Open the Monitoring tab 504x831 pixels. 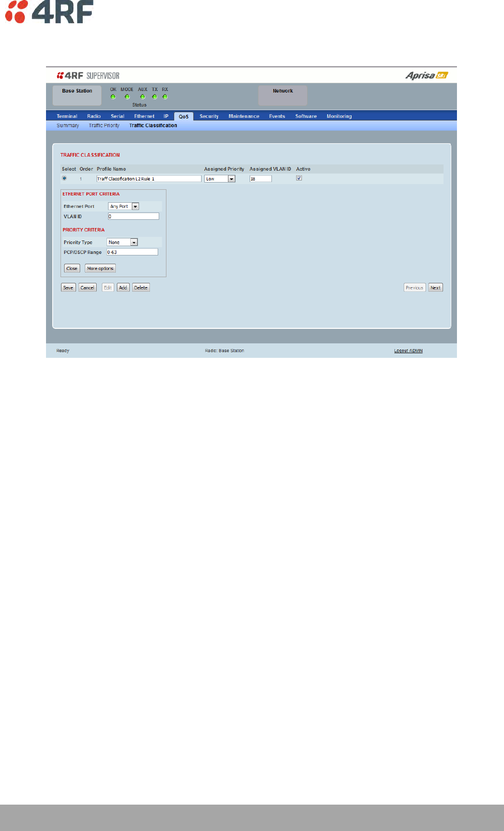pyautogui.click(x=339, y=116)
